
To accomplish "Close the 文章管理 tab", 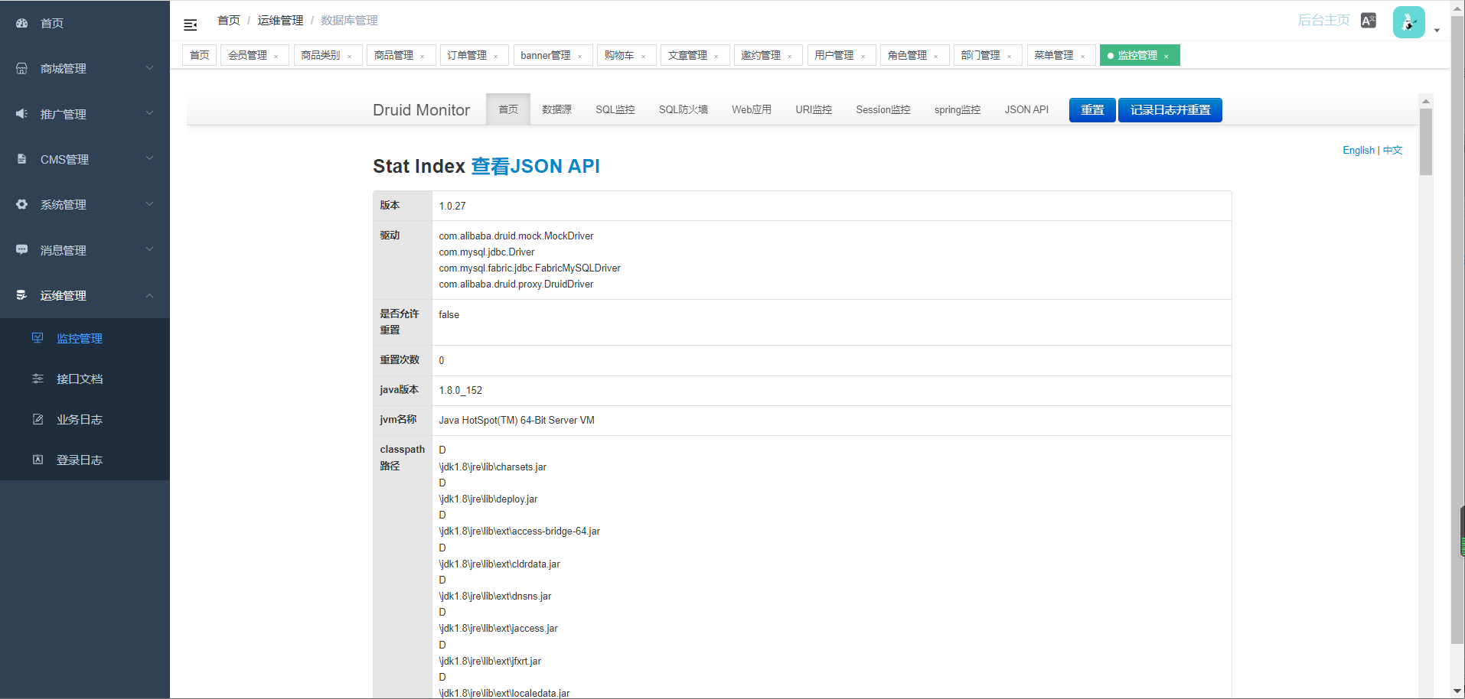I will point(716,56).
